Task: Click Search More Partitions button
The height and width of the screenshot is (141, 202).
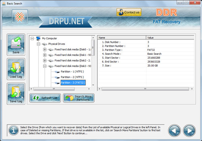Action: coord(79,98)
